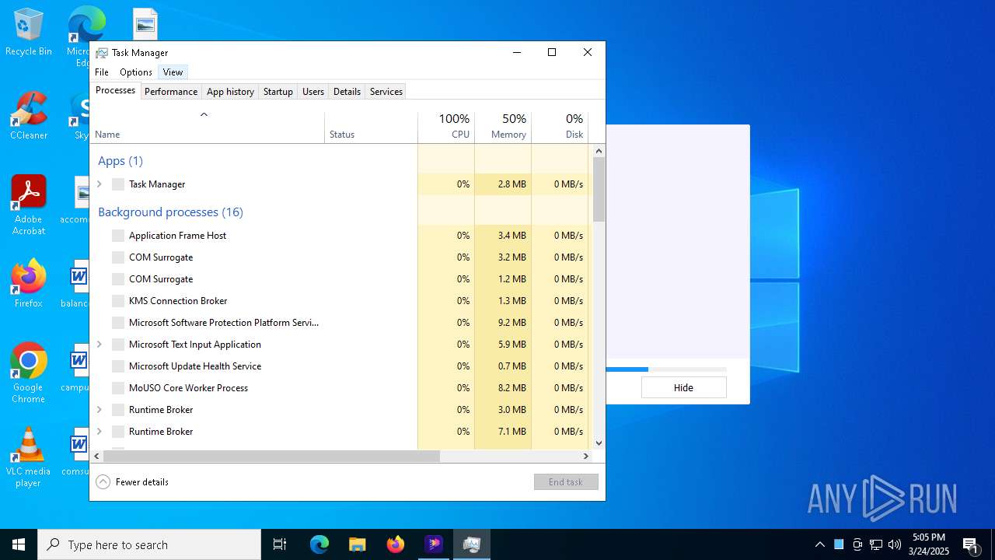Launch Google Chrome from the desktop
Viewport: 995px width, 560px height.
tap(29, 373)
